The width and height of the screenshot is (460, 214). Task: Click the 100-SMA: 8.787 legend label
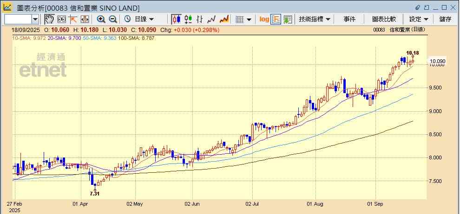(136, 38)
